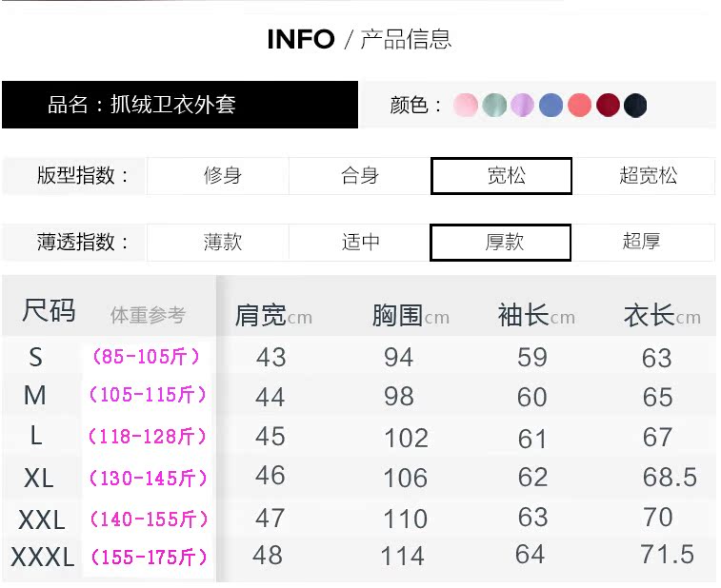Click the 品名 抓绒卫衣外套 product name banner
This screenshot has height=588, width=721.
(180, 105)
